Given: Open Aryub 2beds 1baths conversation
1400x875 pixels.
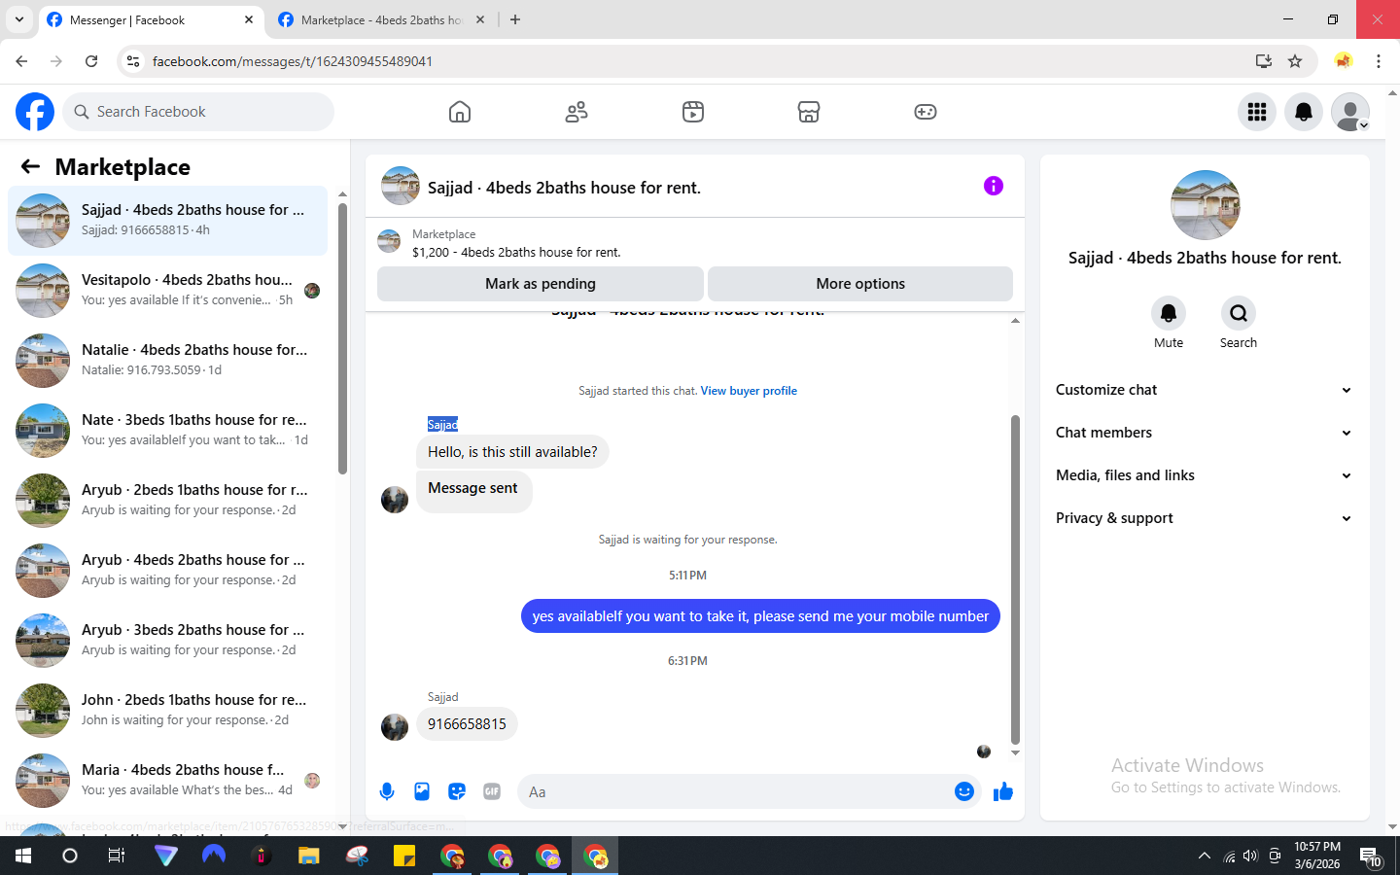Looking at the screenshot, I should tap(167, 500).
